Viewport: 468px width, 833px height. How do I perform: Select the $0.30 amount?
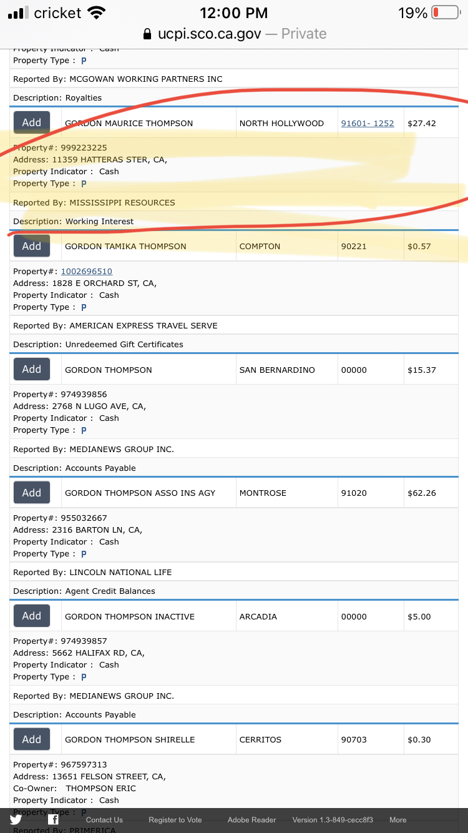(x=419, y=739)
